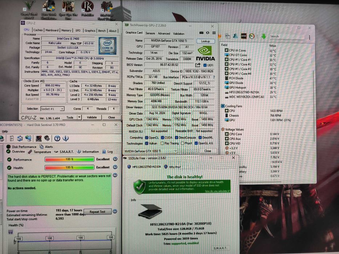The image size is (339, 254).
Task: Click Health 100% progress bar
Action: [69, 167]
